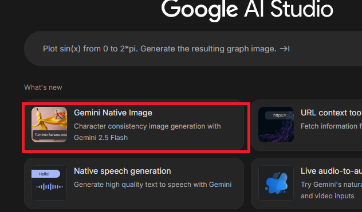Click the 'What's new' section label
Viewport: 362px width, 212px height.
pyautogui.click(x=43, y=87)
